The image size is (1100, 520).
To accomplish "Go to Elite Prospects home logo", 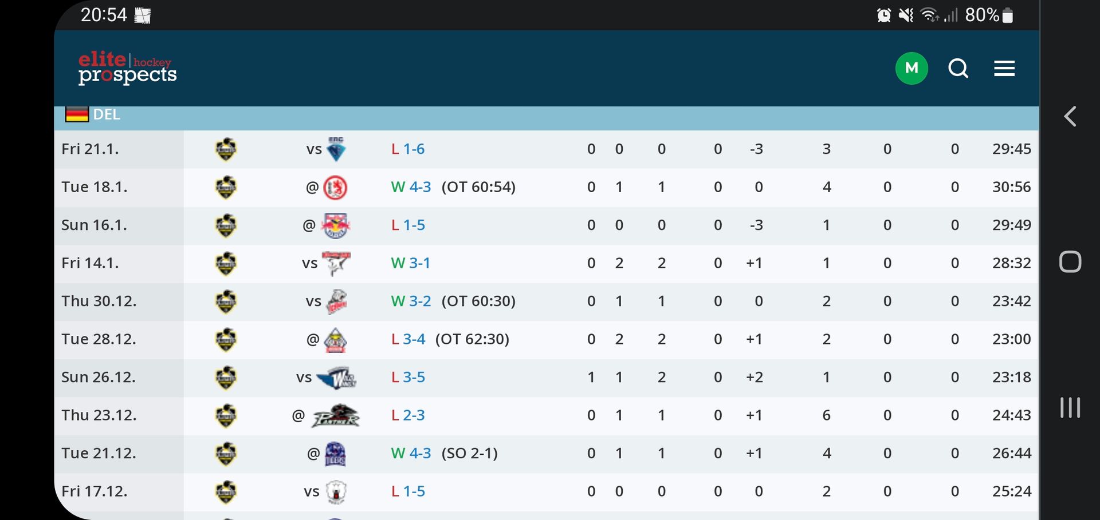I will [127, 68].
